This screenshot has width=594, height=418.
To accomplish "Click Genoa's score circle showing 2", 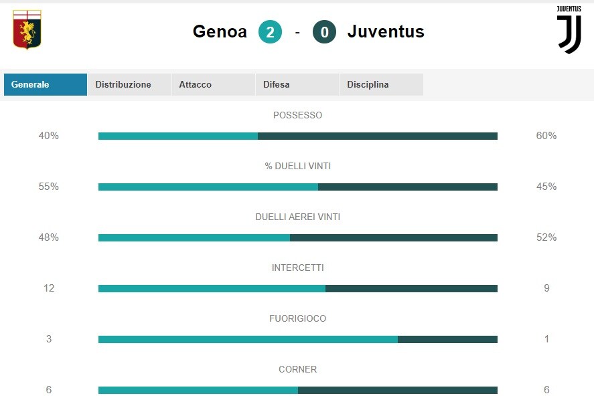I will tap(270, 32).
